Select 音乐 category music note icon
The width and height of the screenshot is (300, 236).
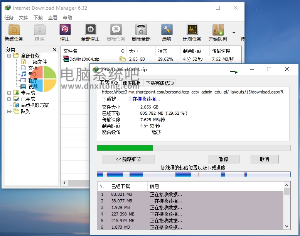(x=24, y=74)
